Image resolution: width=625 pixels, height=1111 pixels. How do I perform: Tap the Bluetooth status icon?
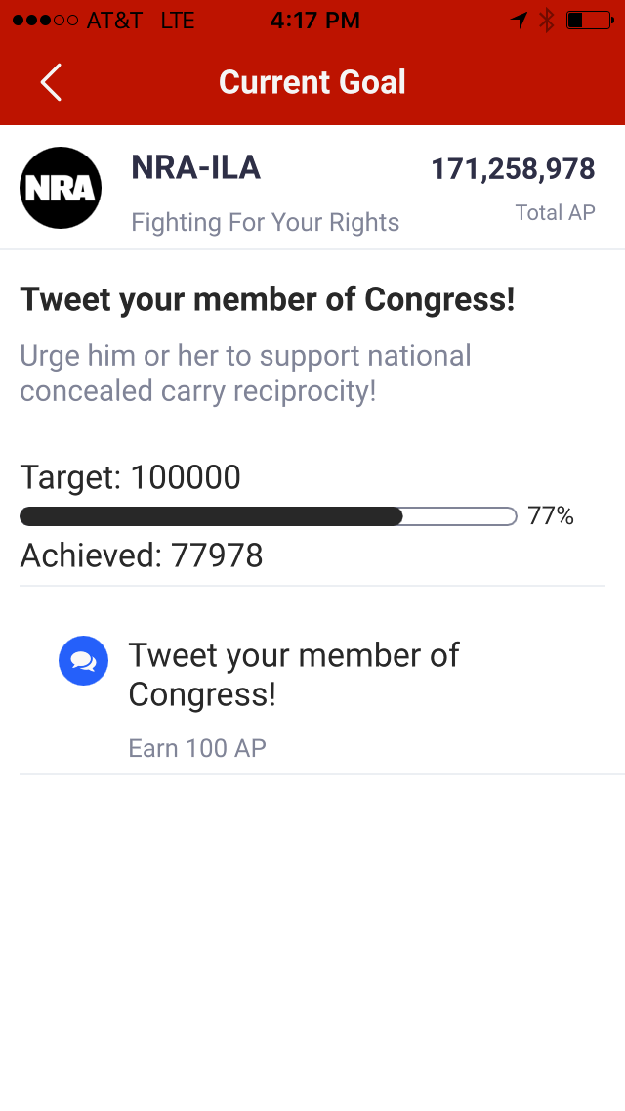[547, 20]
